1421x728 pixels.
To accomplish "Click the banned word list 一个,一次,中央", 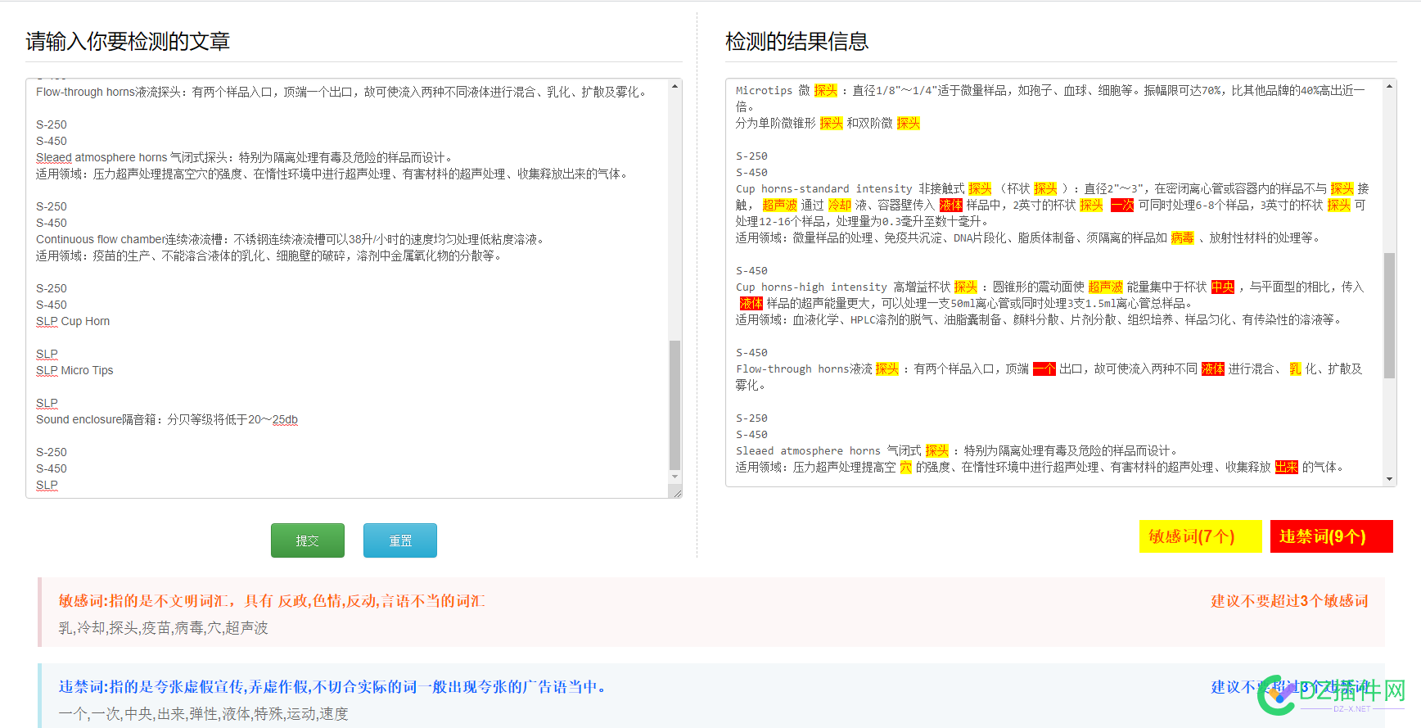I will [204, 714].
